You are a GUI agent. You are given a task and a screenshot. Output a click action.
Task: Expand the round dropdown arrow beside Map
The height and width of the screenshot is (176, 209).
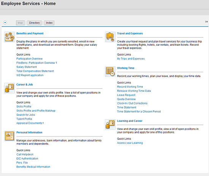[x=5, y=22]
